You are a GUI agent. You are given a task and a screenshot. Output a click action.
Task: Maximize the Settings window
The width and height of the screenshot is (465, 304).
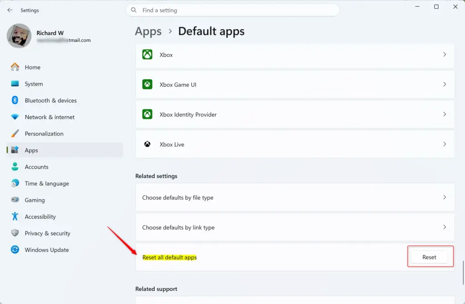436,6
